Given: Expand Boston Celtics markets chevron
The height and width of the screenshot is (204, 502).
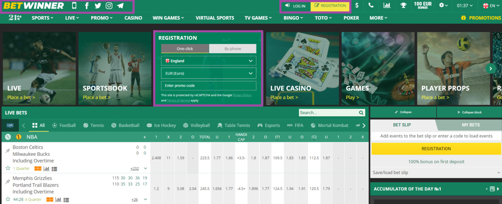Looking at the screenshot, I should click(146, 168).
